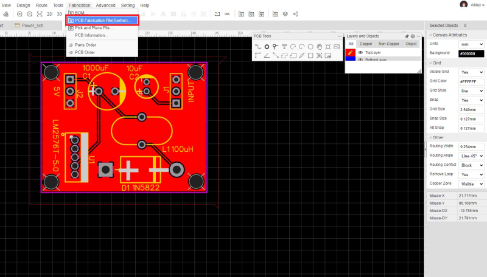
Task: Collapse the Canvas Attributes section
Action: coord(430,35)
